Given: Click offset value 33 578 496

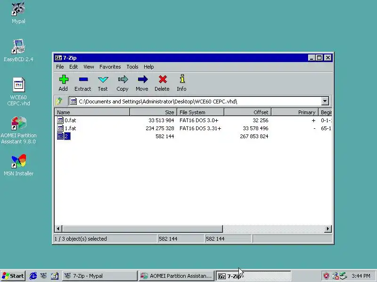Looking at the screenshot, I should click(x=255, y=128).
